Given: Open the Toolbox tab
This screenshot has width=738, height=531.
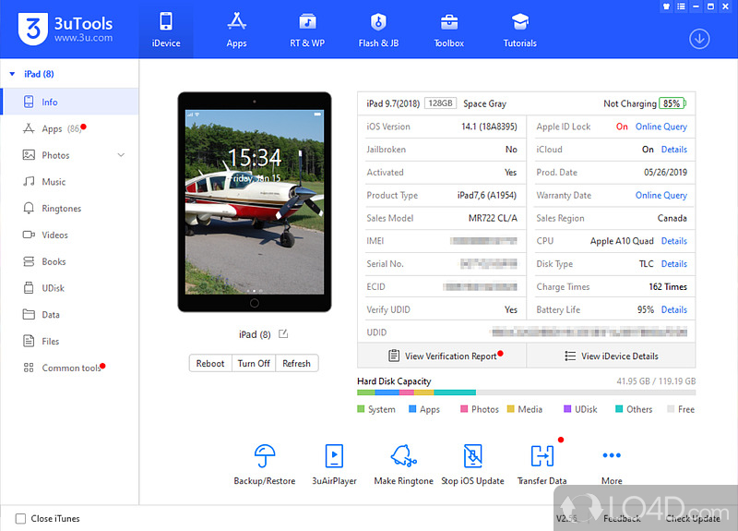Looking at the screenshot, I should 449,30.
